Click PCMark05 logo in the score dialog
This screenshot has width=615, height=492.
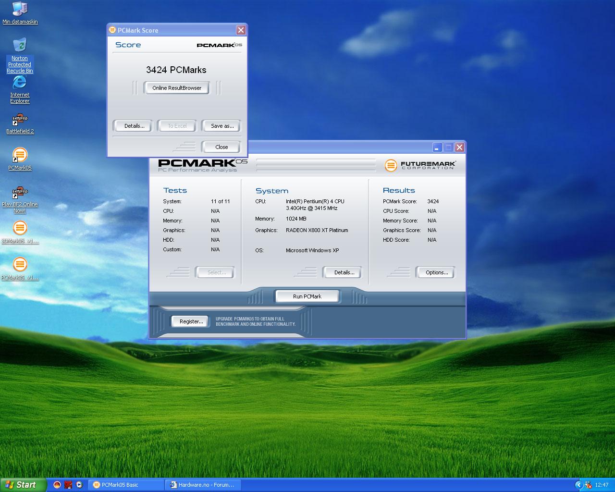pos(220,45)
